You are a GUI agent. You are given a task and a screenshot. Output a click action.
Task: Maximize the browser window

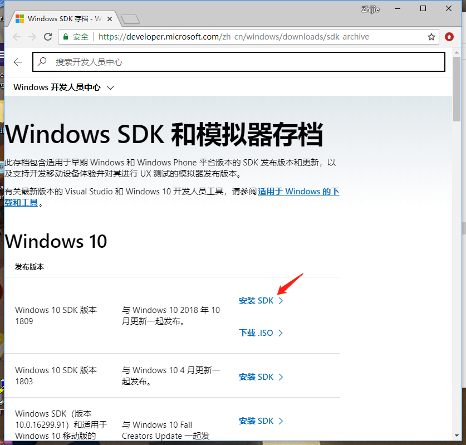(x=423, y=8)
